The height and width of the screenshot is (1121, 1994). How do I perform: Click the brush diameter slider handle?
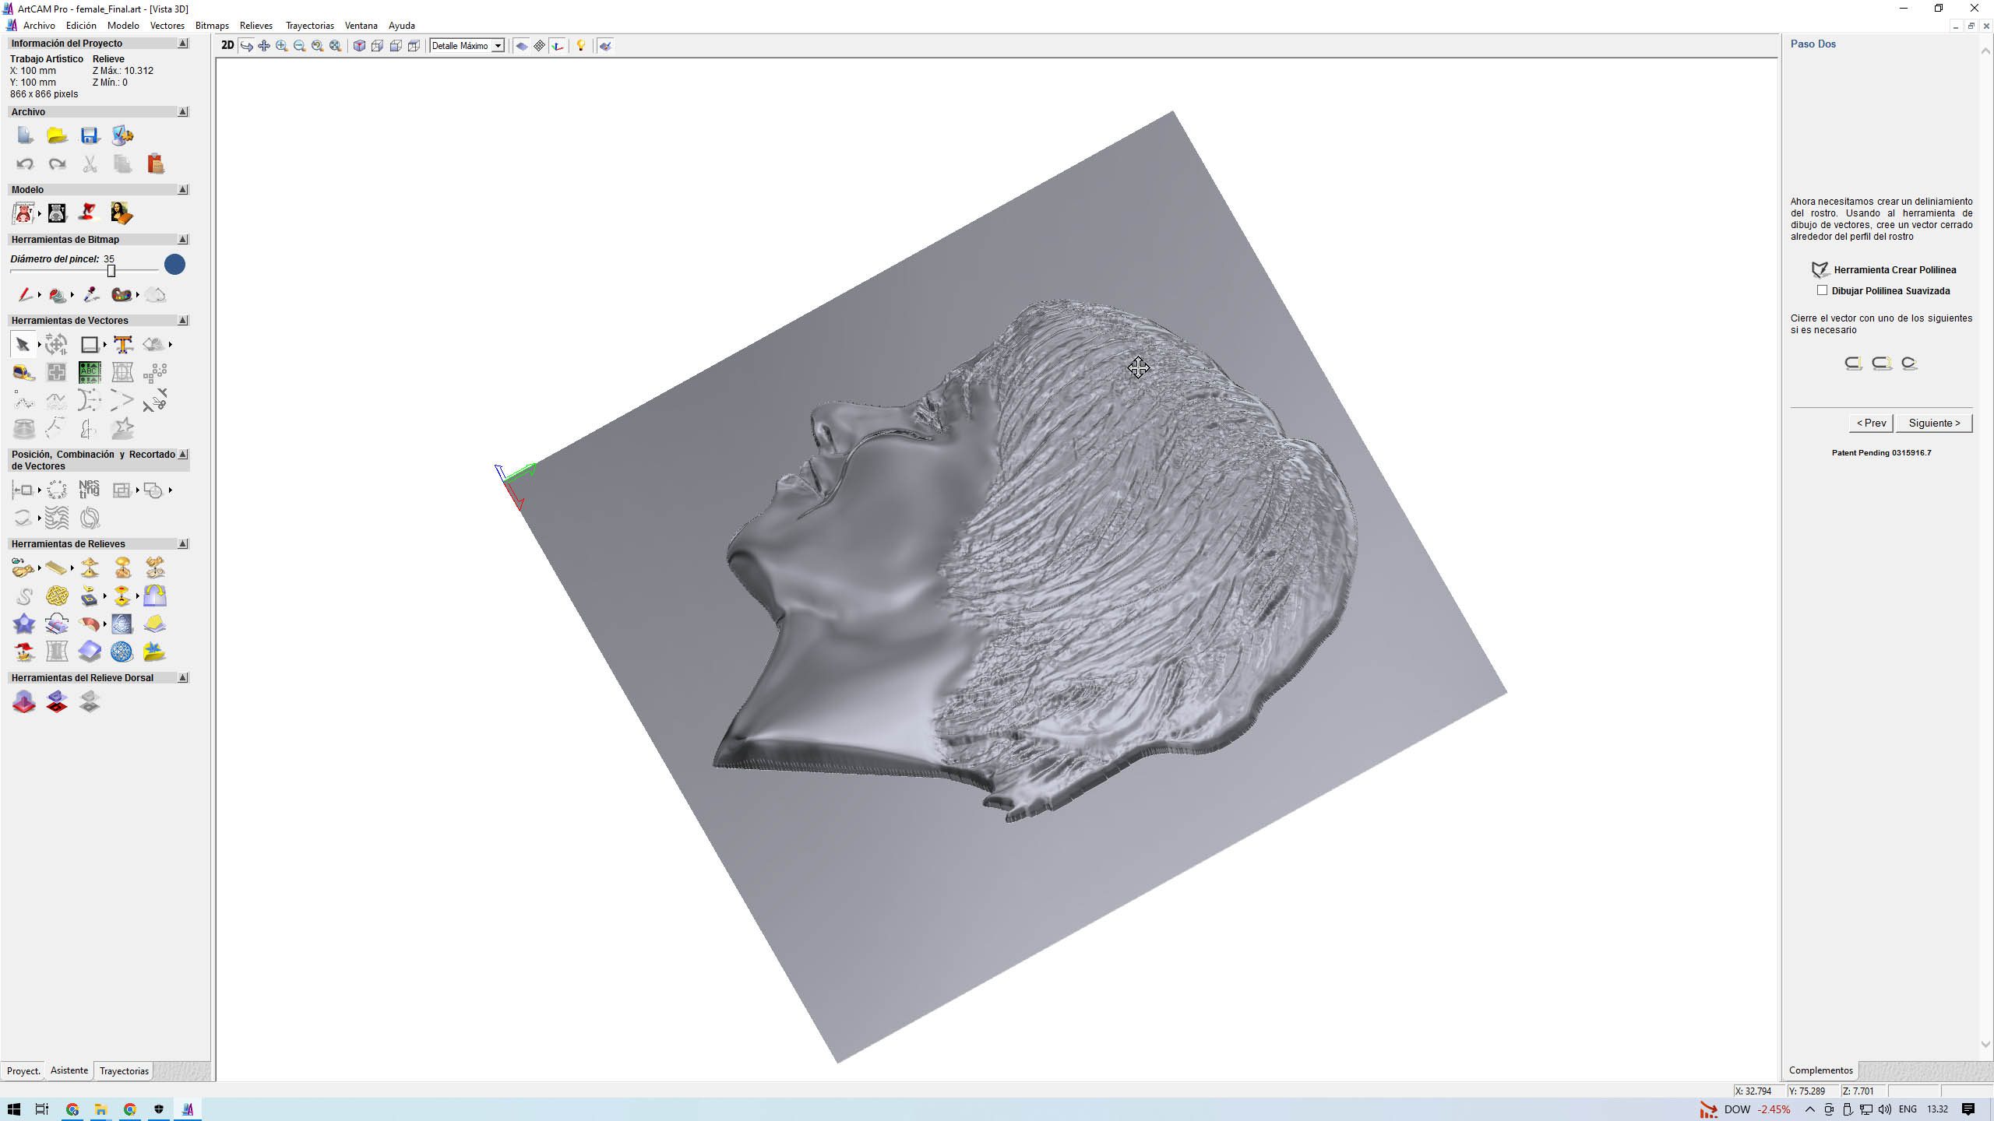click(x=111, y=270)
